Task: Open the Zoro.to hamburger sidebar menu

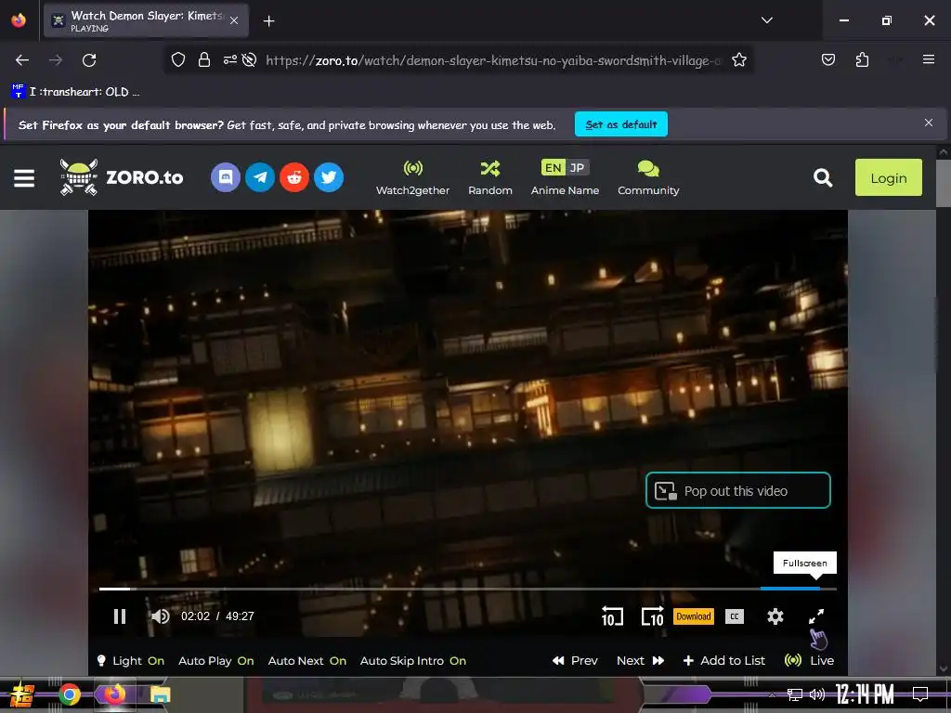Action: pyautogui.click(x=24, y=177)
